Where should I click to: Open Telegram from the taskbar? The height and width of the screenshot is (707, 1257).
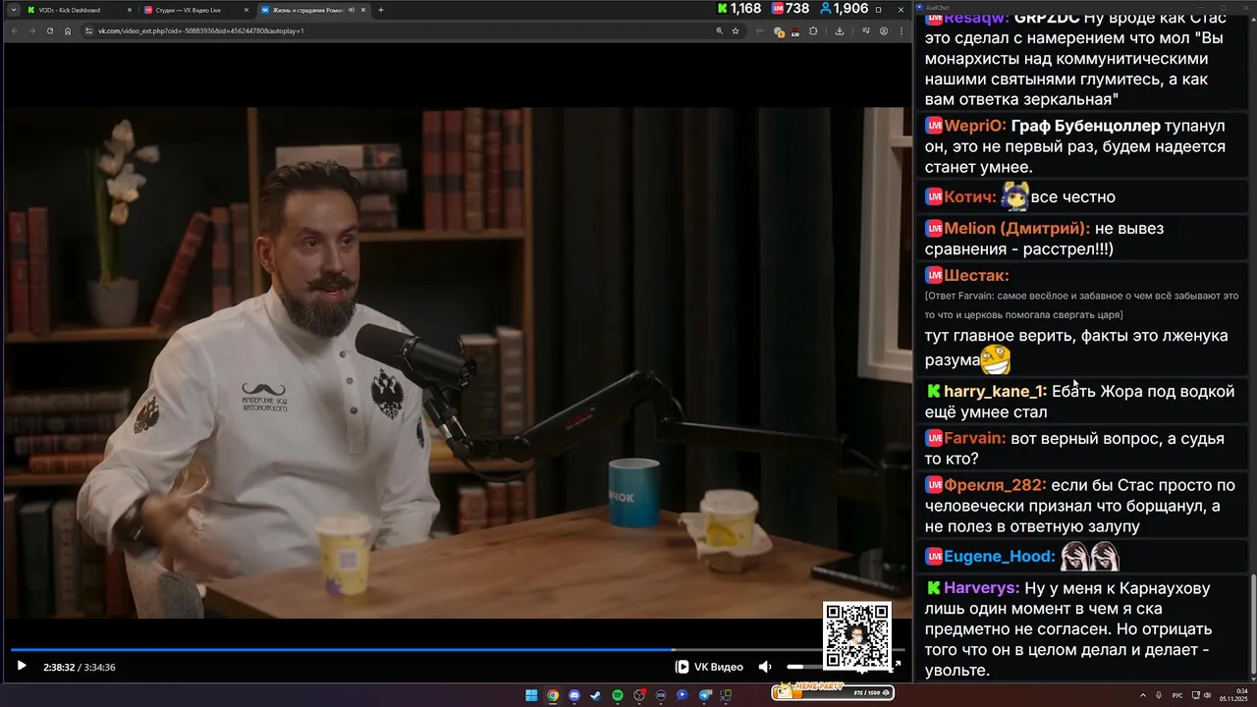point(704,695)
